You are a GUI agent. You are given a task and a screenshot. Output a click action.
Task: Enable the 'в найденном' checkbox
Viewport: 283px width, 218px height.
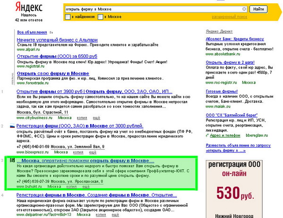click(x=67, y=17)
